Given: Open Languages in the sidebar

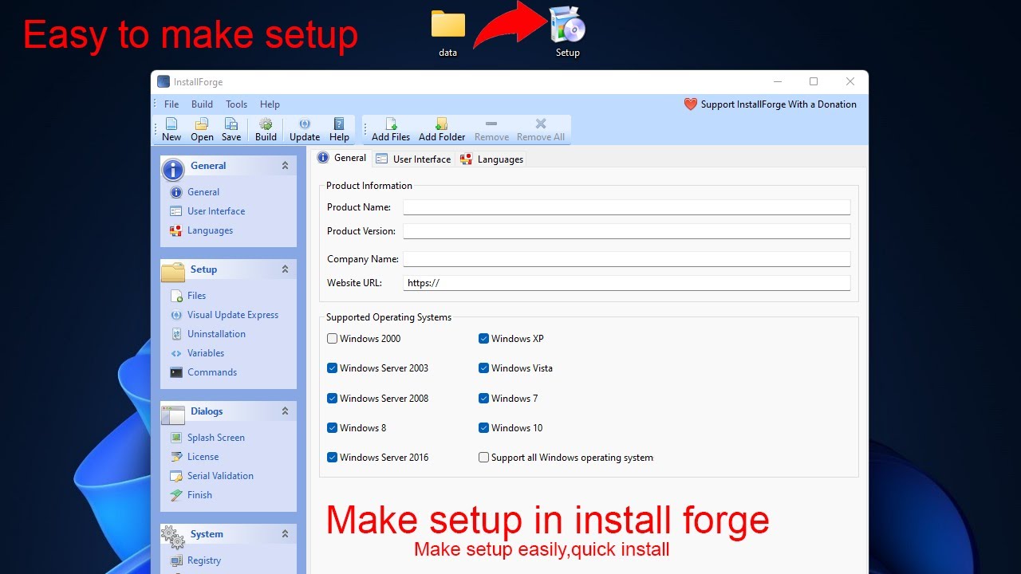Looking at the screenshot, I should [x=210, y=230].
